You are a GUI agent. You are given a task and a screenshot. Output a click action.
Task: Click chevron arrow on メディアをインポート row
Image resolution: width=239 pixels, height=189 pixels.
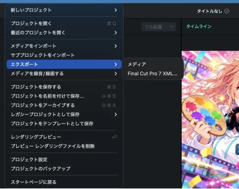click(116, 46)
